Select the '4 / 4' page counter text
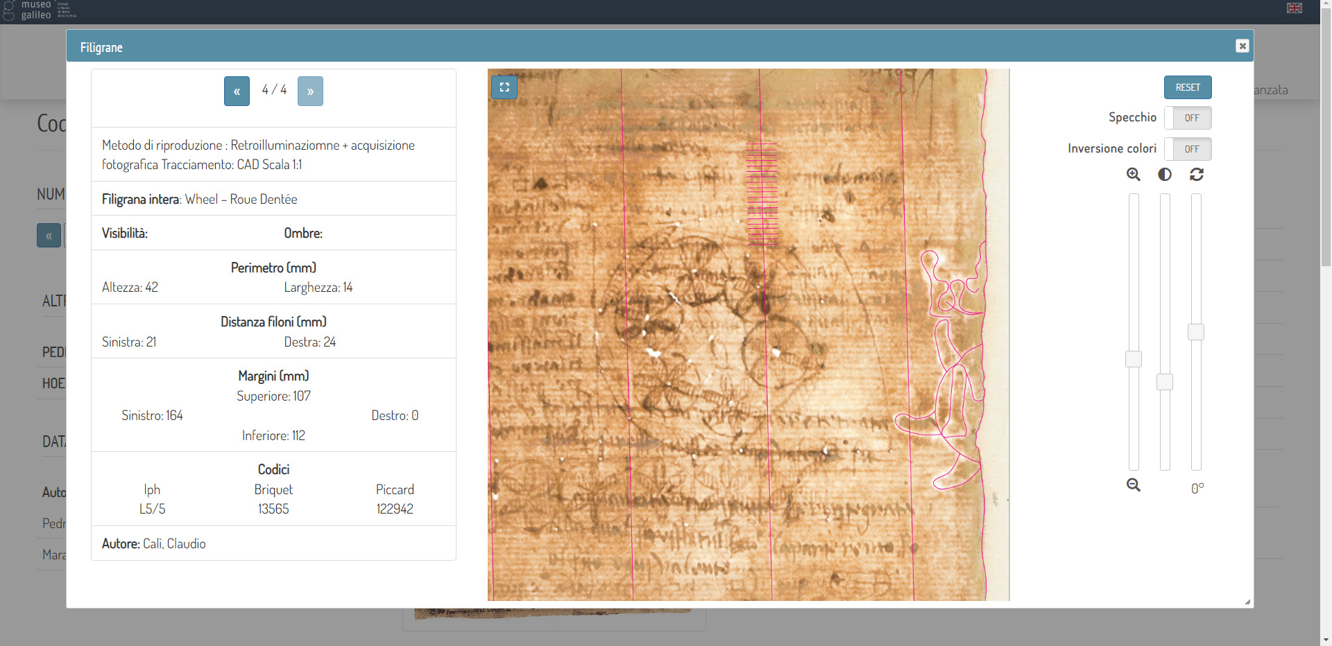Screen dimensions: 1332x646 pyautogui.click(x=274, y=89)
